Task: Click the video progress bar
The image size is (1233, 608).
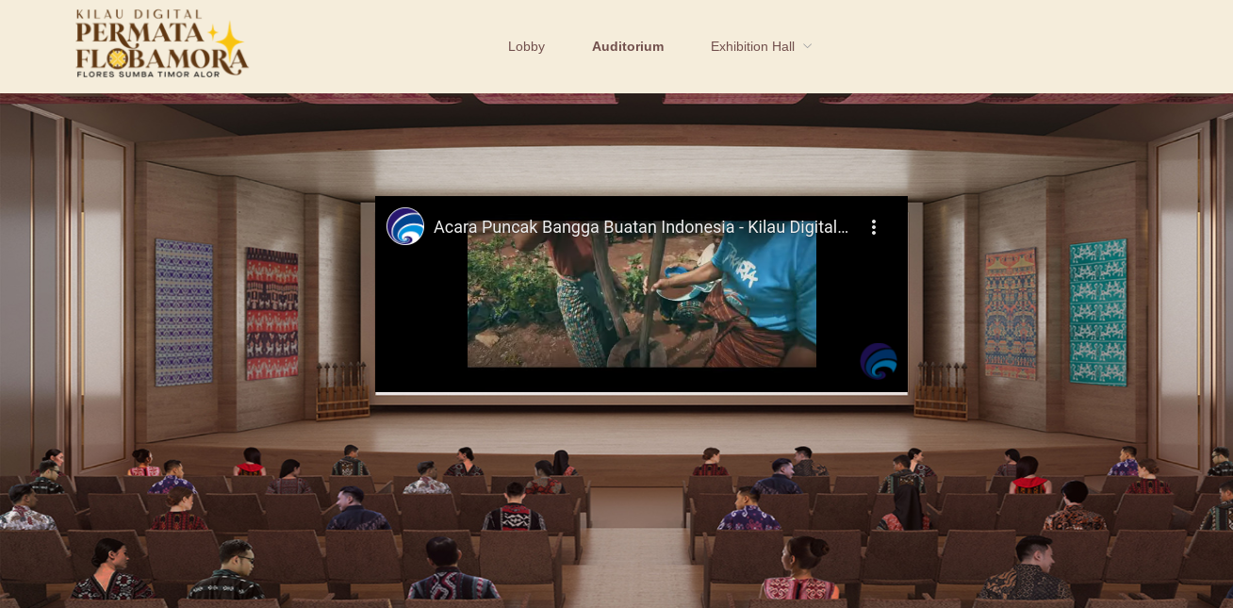Action: tap(641, 392)
